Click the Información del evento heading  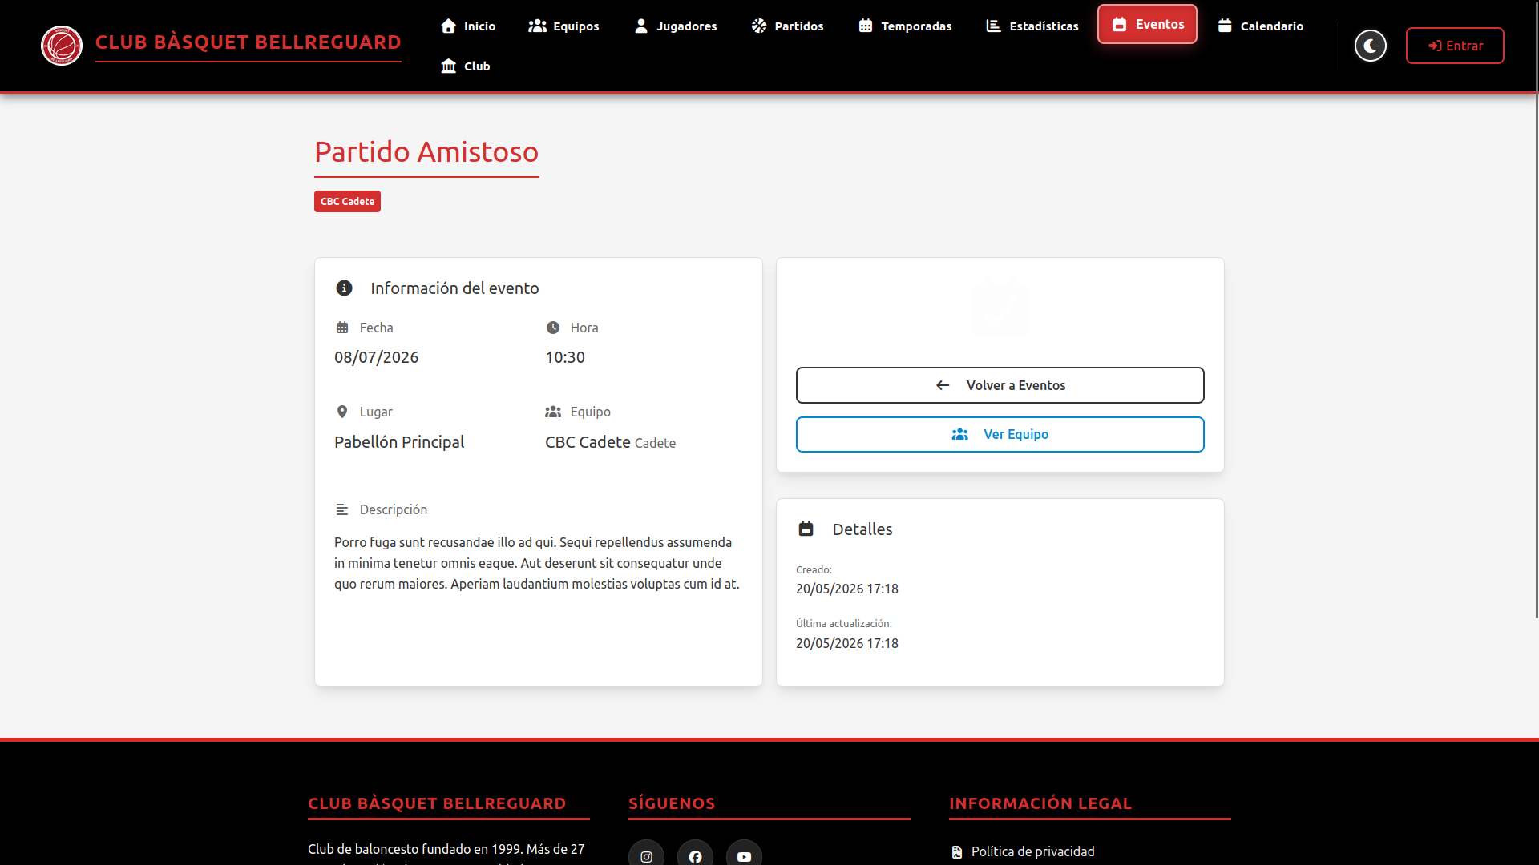[x=454, y=288]
